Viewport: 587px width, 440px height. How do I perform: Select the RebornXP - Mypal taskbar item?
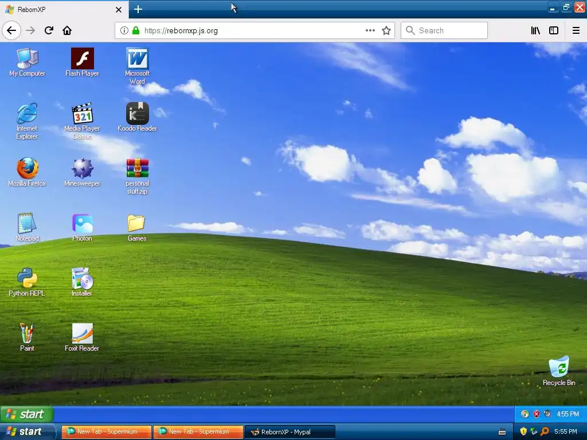coord(289,432)
